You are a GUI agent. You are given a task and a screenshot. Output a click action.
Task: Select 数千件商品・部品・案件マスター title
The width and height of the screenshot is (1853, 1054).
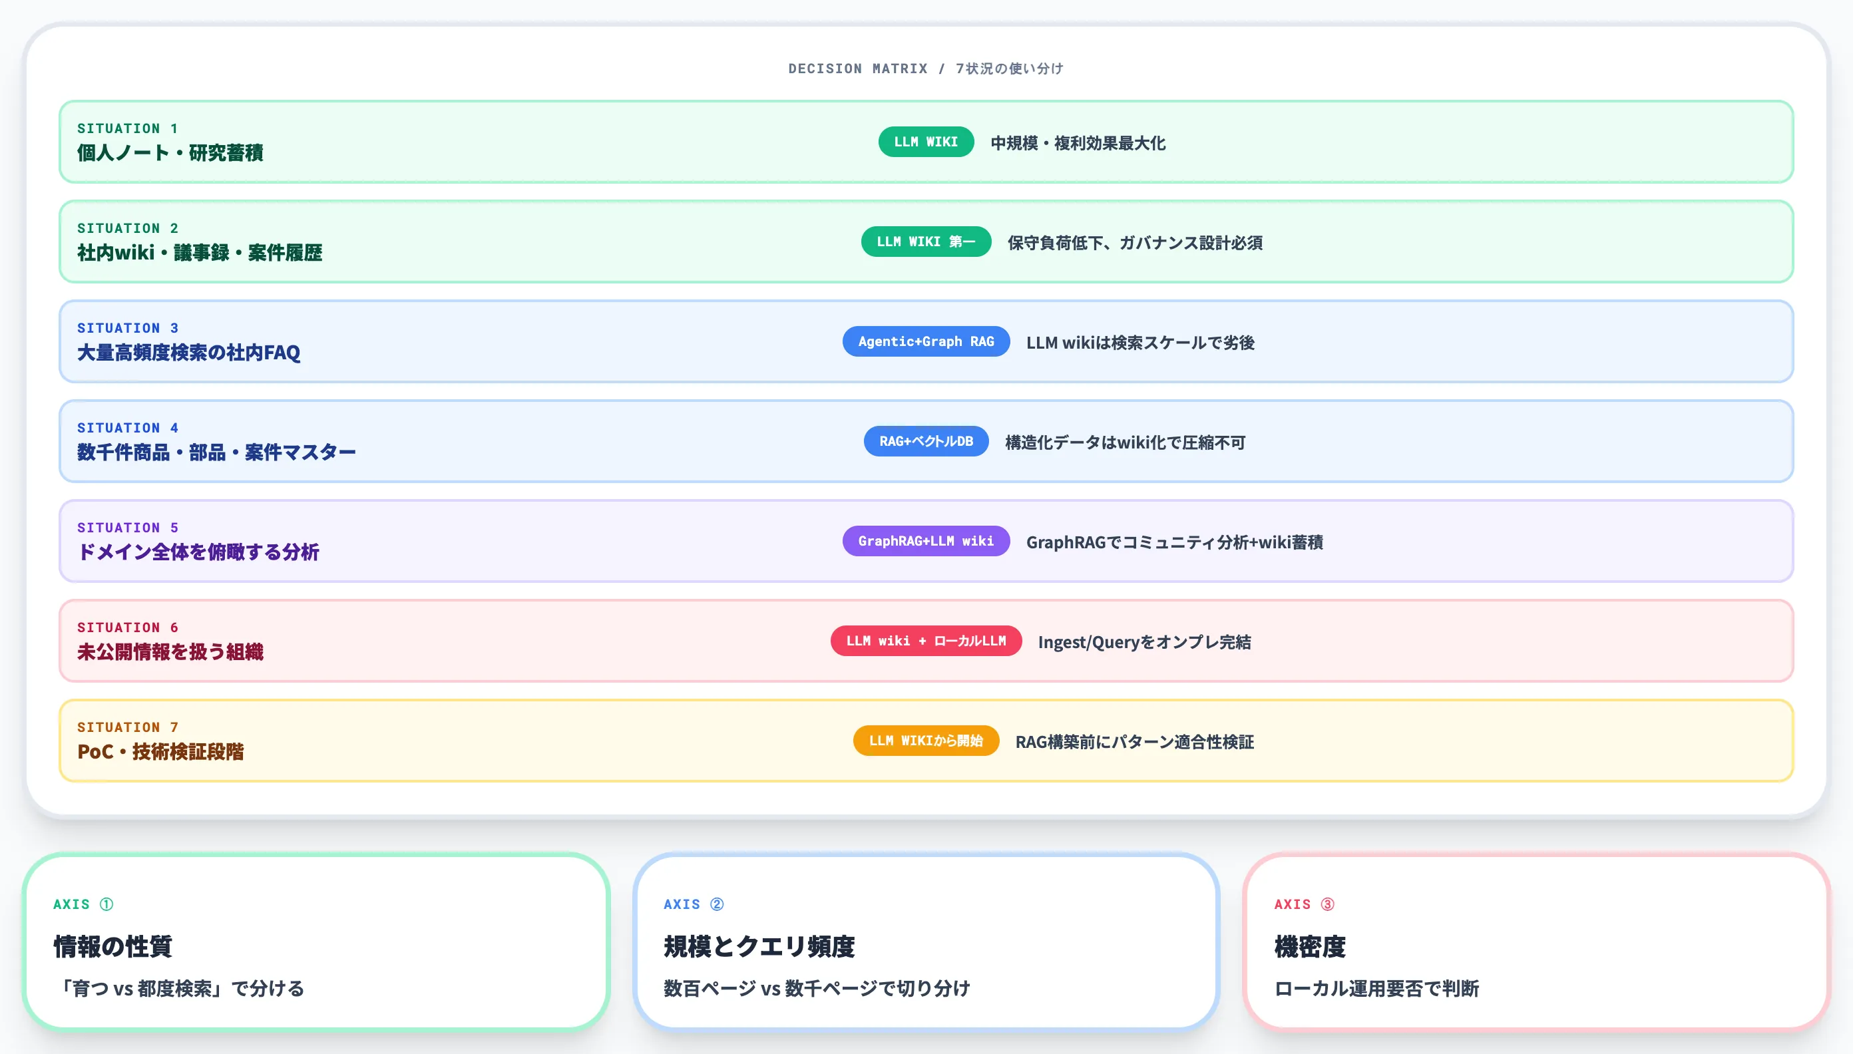point(216,452)
